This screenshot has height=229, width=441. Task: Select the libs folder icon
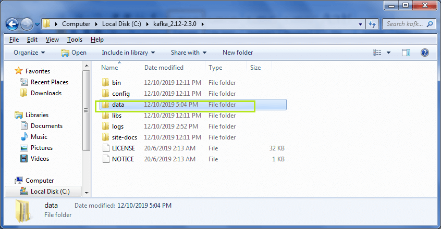[x=105, y=116]
